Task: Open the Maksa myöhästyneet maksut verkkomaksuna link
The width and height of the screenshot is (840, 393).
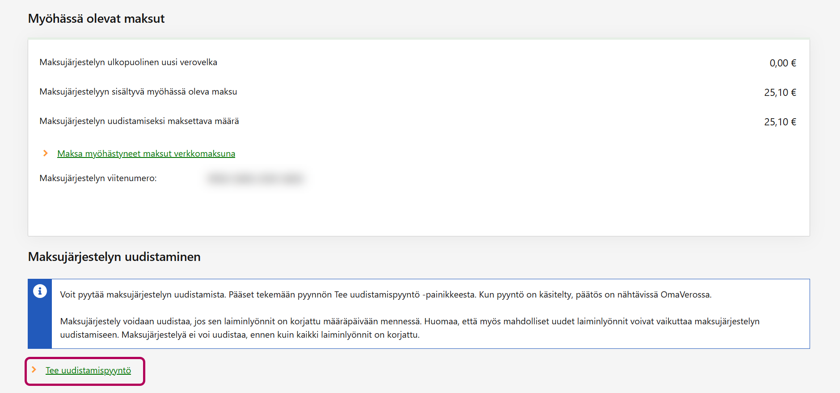Action: [146, 154]
